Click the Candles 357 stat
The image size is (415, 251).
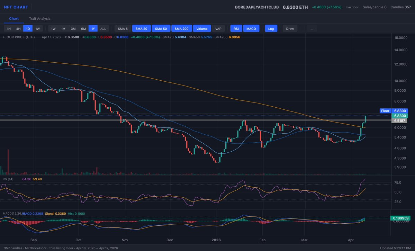click(x=401, y=7)
